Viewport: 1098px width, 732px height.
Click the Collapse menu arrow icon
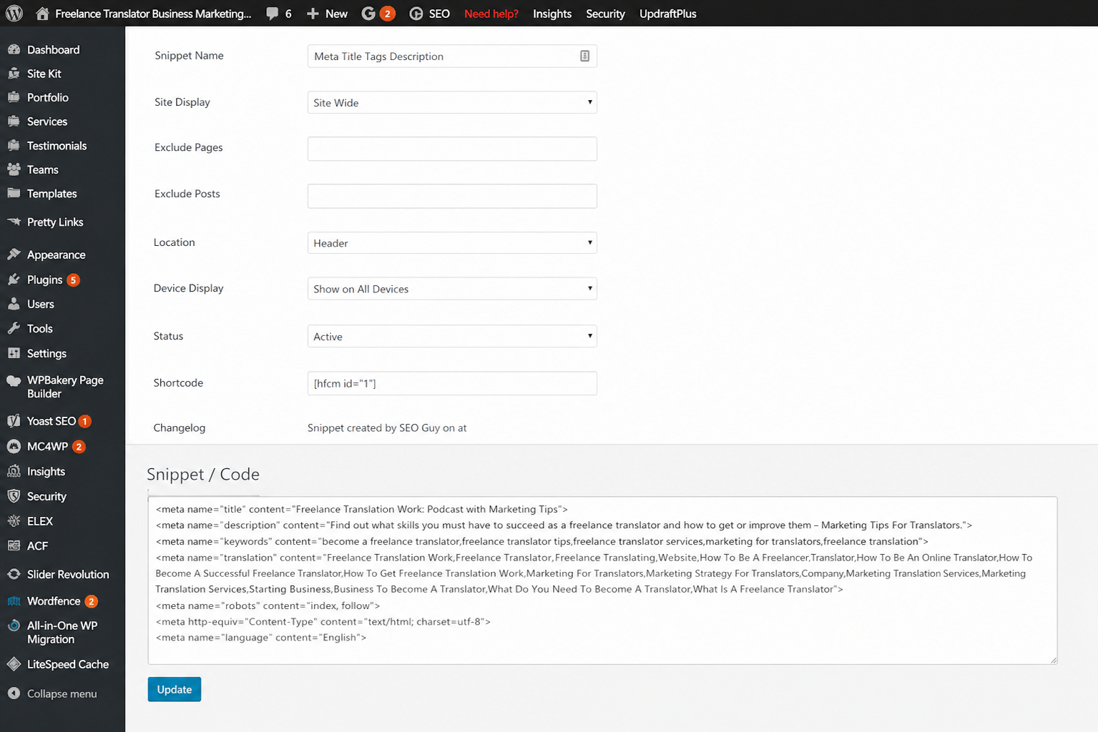[14, 693]
